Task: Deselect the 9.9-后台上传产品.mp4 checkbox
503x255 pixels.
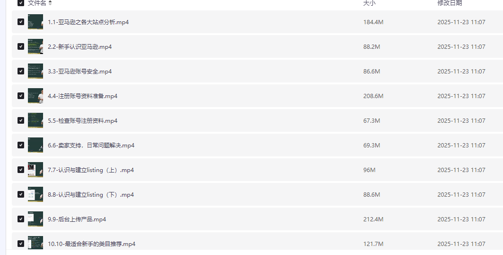Action: pos(21,219)
